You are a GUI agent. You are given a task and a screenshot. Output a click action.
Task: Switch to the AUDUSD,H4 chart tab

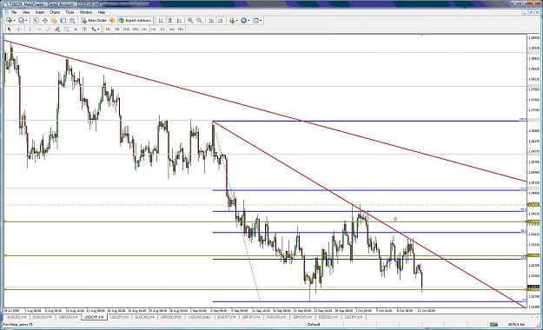click(17, 317)
